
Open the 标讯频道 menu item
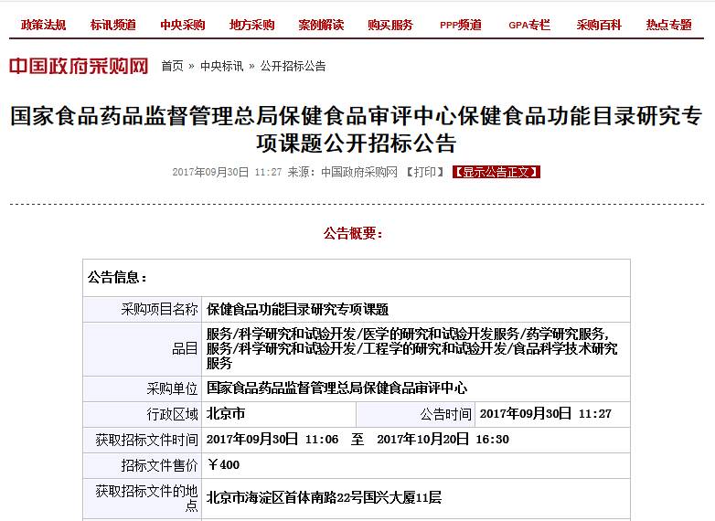[x=113, y=25]
